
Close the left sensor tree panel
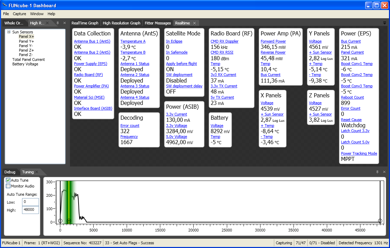coord(64,23)
